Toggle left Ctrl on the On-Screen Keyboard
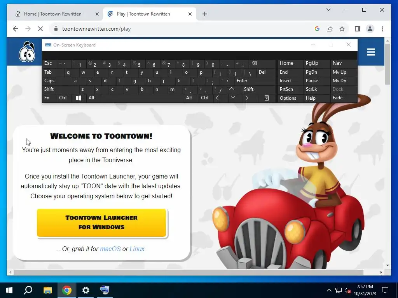This screenshot has height=298, width=398. coord(64,98)
